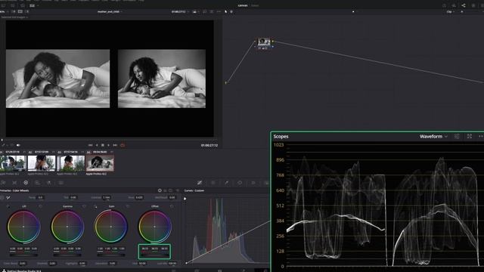
Task: Click the Color Boost value field
Action: 22,264
